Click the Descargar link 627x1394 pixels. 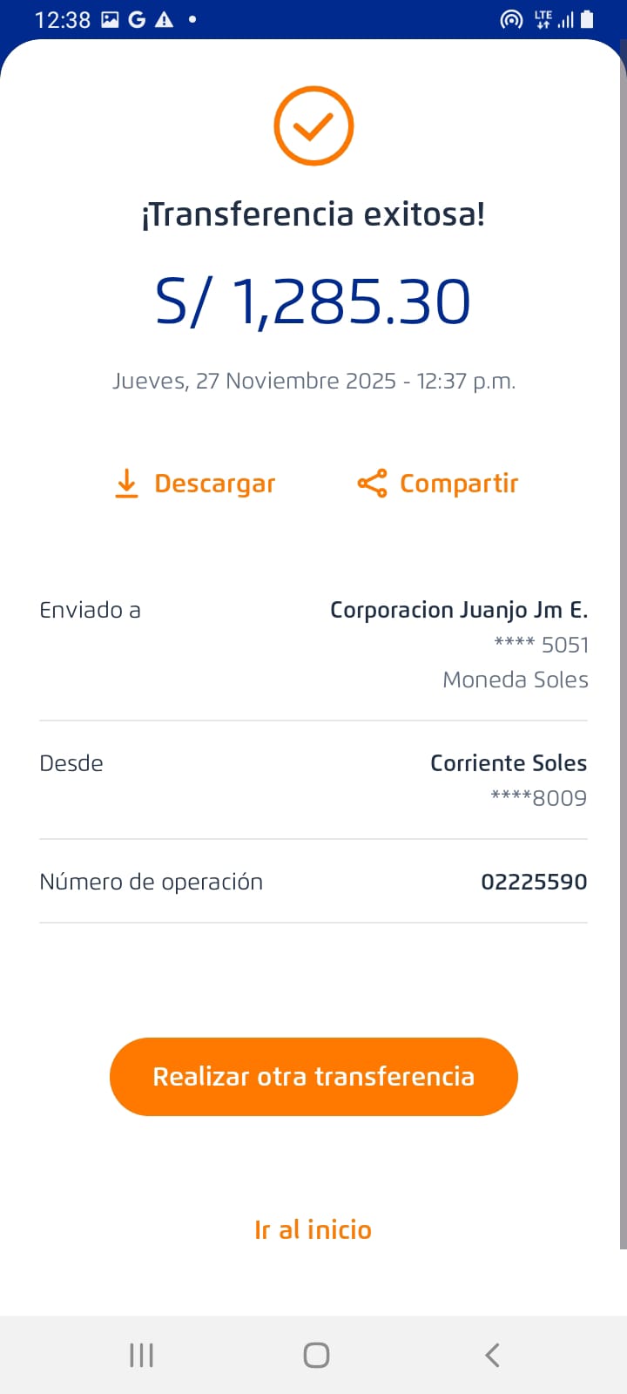coord(214,484)
